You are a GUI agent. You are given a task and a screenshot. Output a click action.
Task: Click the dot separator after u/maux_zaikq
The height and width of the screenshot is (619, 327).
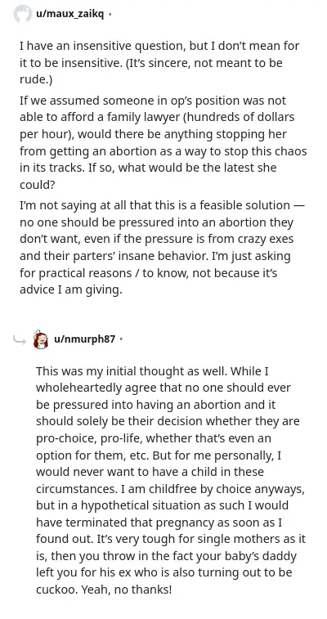click(110, 15)
